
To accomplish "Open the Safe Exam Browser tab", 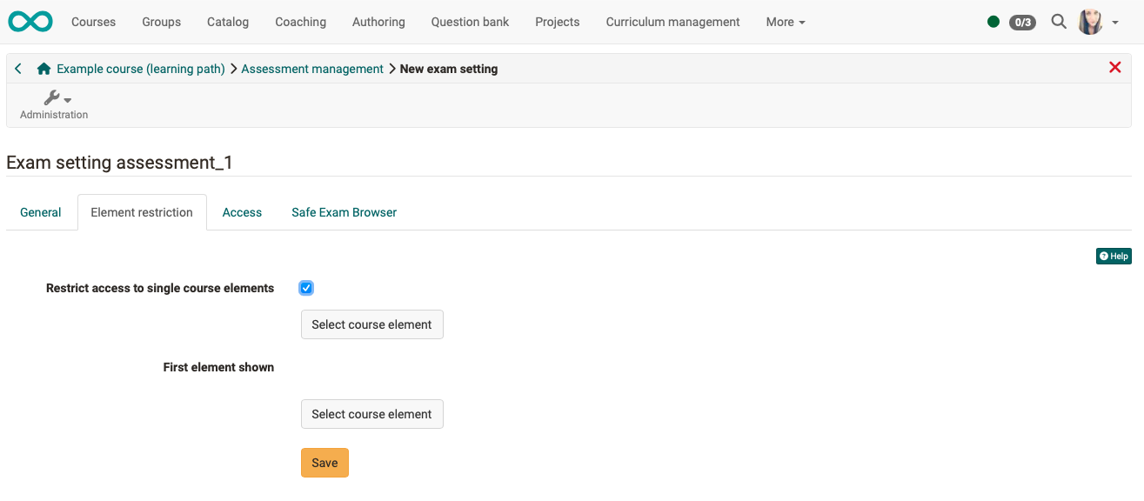I will [344, 211].
